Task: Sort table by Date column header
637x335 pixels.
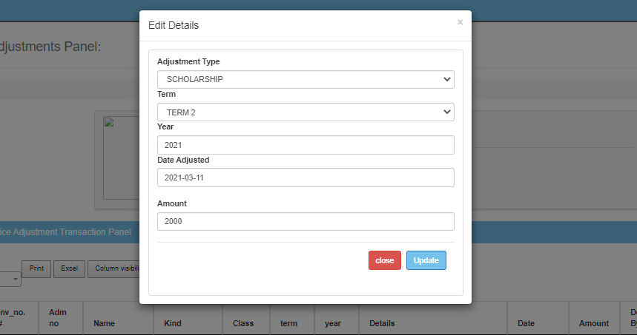Action: pos(527,323)
